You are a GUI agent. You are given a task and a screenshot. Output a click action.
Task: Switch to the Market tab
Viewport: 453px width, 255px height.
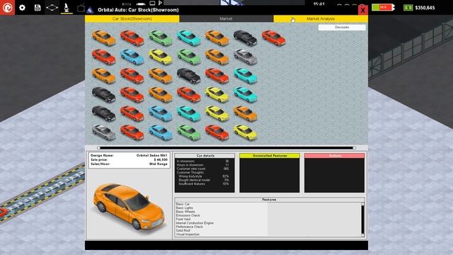pyautogui.click(x=226, y=19)
